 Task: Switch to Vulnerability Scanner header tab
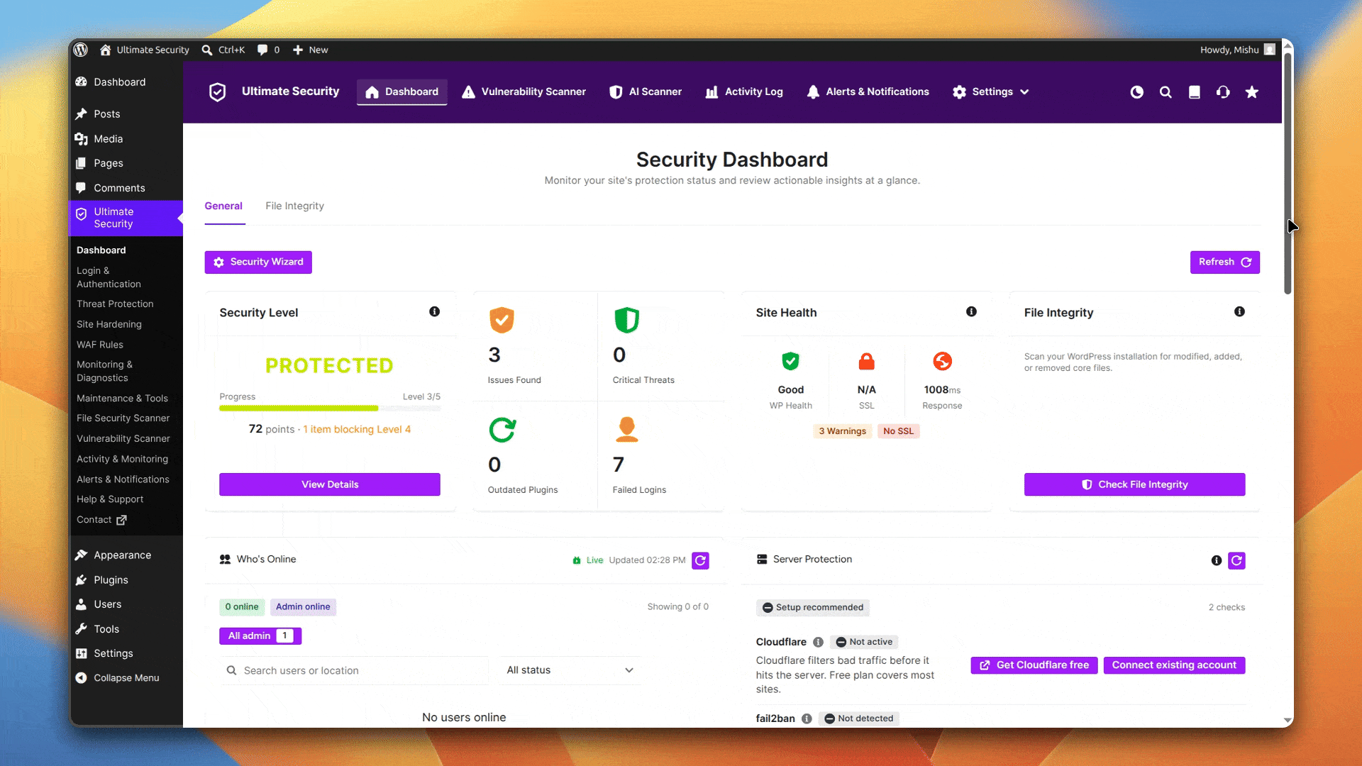pyautogui.click(x=524, y=92)
